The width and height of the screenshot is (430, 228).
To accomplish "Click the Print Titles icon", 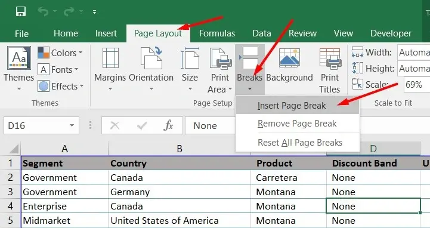I will tap(330, 58).
